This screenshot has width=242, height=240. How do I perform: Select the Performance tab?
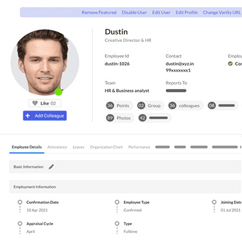pos(139,147)
